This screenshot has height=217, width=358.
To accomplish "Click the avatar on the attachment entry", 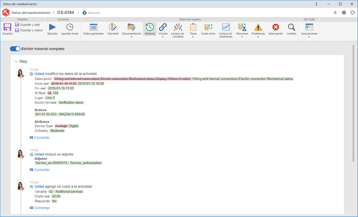I will (21, 153).
